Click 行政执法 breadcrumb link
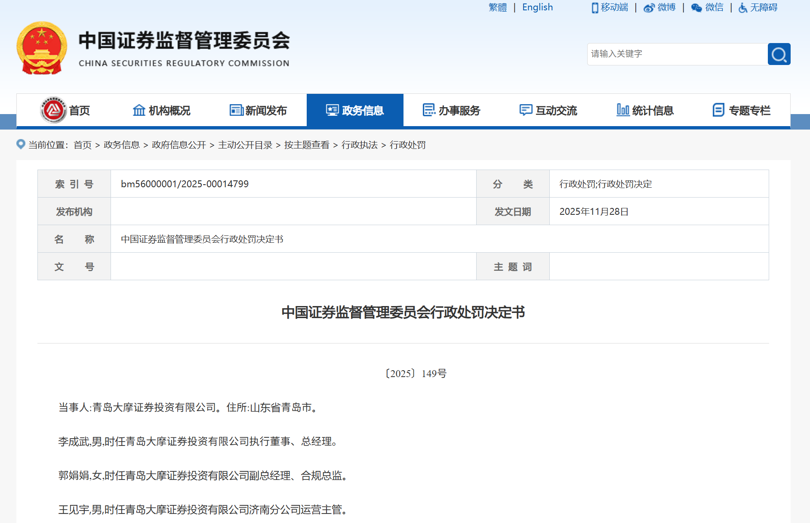The width and height of the screenshot is (810, 523). coord(359,145)
